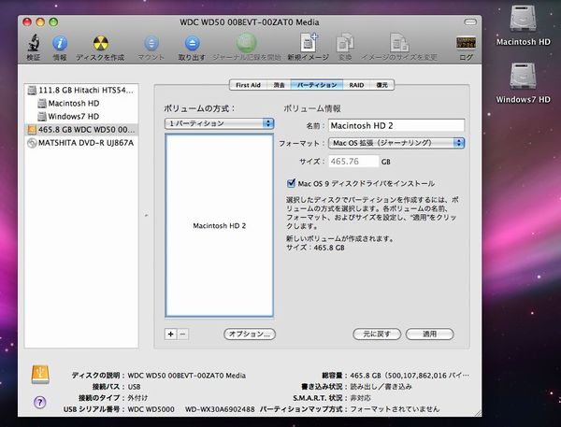Screen dimensions: 561x427
Task: Click the Burn disc (ディスクを作成) icon
Action: [101, 43]
